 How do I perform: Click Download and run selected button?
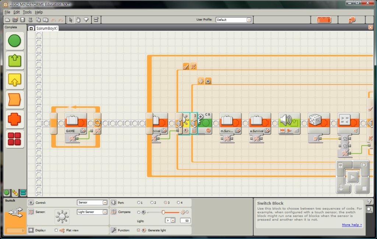click(x=363, y=165)
